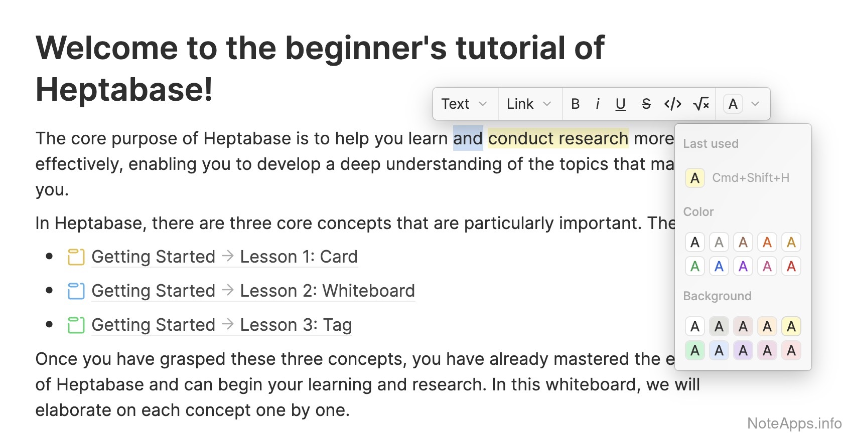Open the Lesson 2: Whiteboard link

click(327, 291)
